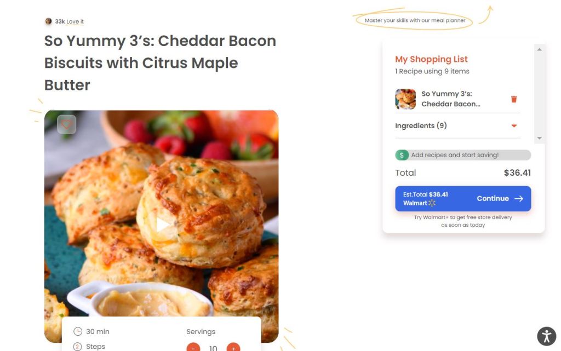This screenshot has width=561, height=351.
Task: Click the heart favorite icon on recipe image
Action: (x=66, y=125)
